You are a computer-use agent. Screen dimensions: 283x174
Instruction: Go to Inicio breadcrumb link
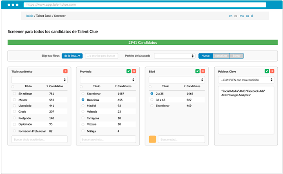tap(30, 16)
